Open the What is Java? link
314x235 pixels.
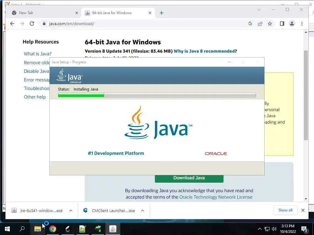tap(38, 54)
